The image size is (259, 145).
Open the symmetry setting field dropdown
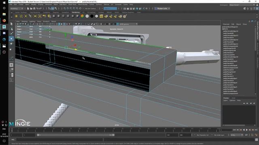110,8
